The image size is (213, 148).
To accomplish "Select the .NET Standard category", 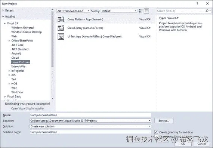I will pos(20,49).
